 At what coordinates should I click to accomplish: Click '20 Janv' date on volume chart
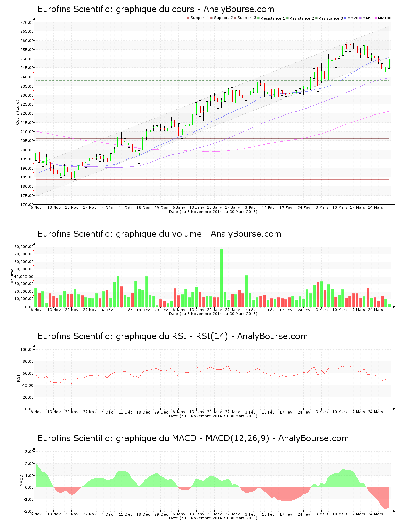point(215,310)
